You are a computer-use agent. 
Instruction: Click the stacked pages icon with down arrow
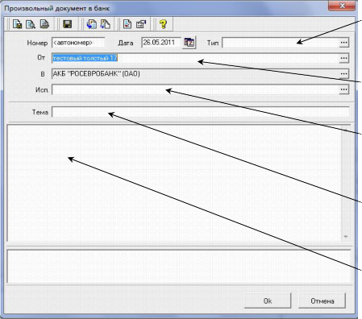pos(106,24)
